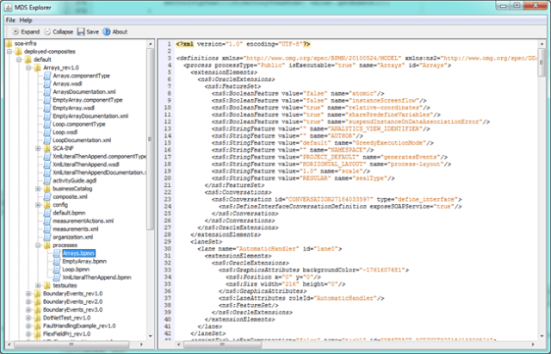Select EmptyArray.wsdl in the tree
This screenshot has height=354, width=551.
(x=73, y=109)
